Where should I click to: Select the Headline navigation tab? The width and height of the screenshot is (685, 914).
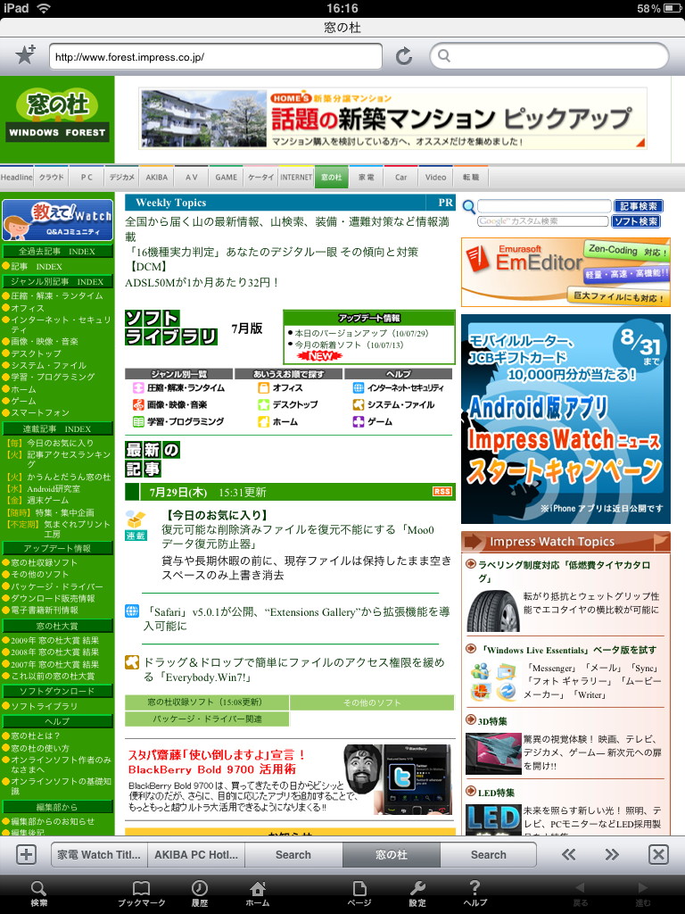coord(16,178)
